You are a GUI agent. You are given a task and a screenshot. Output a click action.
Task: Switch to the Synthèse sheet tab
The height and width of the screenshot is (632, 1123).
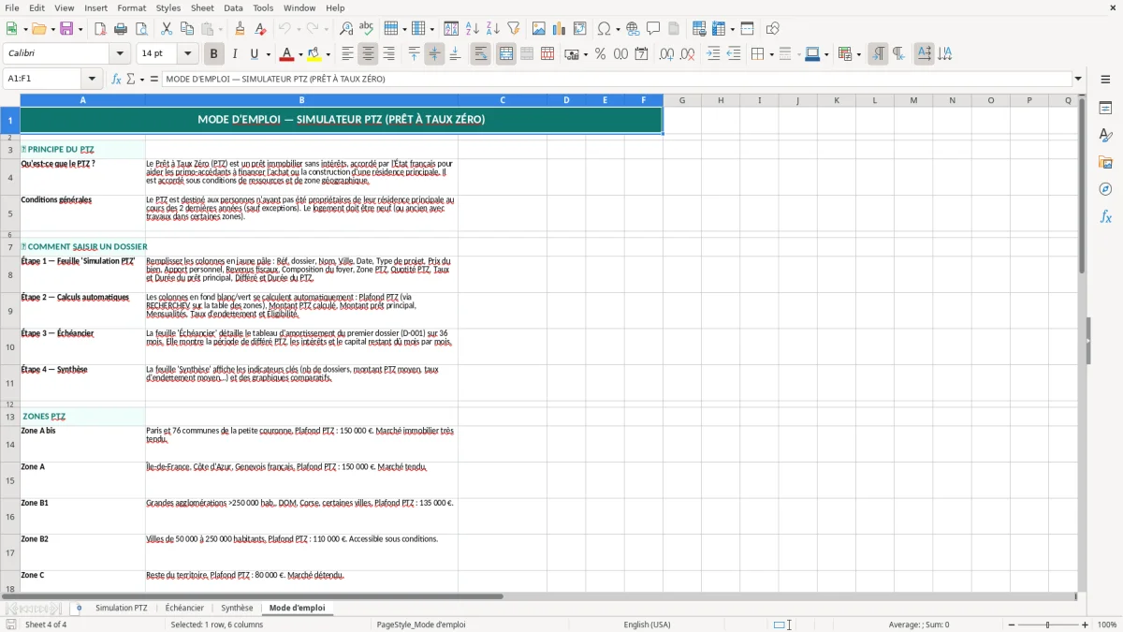pos(237,609)
